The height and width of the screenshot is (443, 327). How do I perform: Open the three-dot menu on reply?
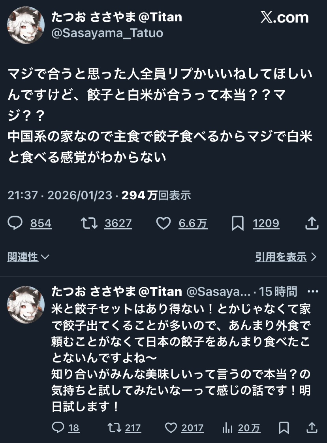point(312,292)
